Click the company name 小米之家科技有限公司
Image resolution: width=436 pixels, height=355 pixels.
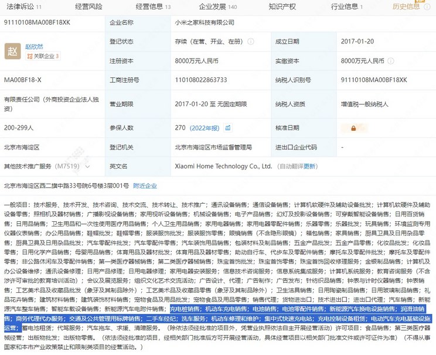[x=205, y=22]
